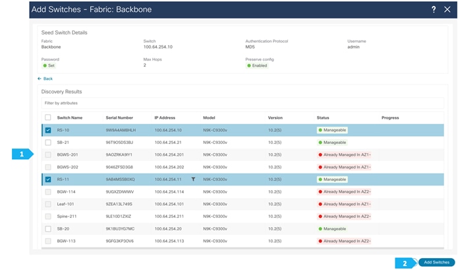Click IP address 100.64.254.211
This screenshot has width=458, height=270.
tap(169, 216)
